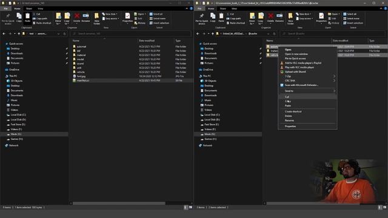This screenshot has height=218, width=388.
Task: Click Copy path in the left window ribbon
Action: (40, 19)
